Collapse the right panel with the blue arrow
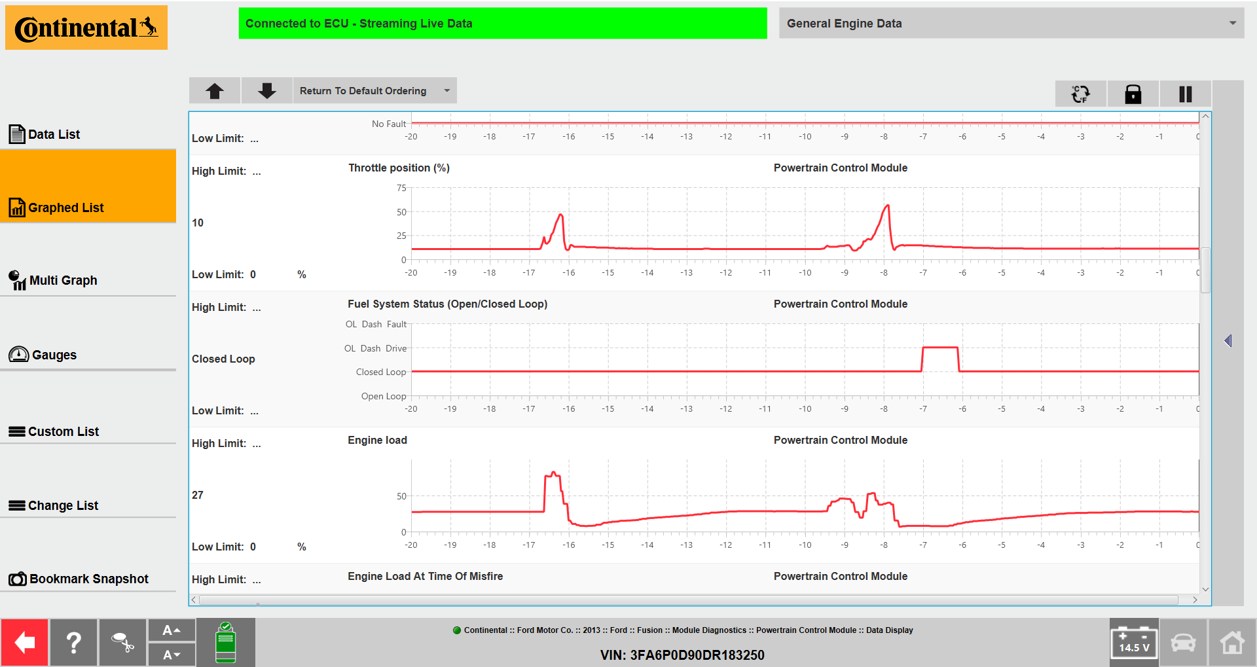 (1228, 340)
